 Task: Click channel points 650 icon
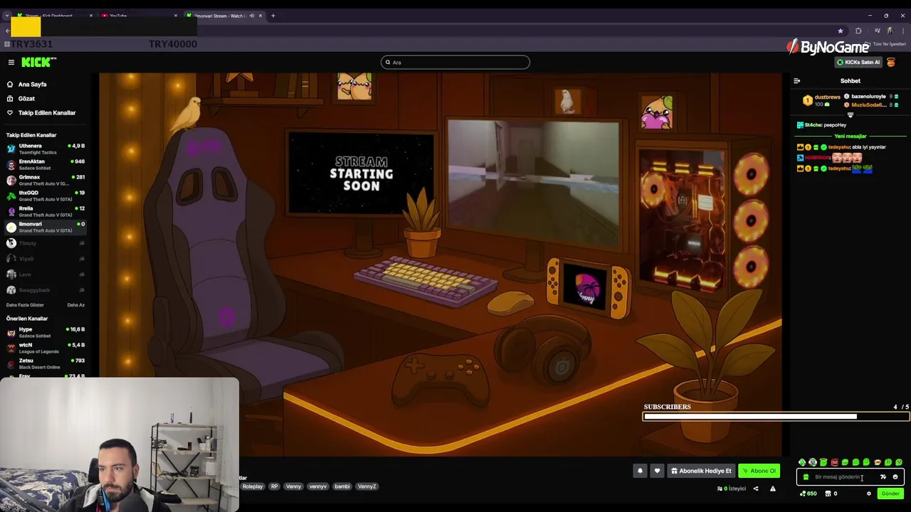pyautogui.click(x=808, y=494)
